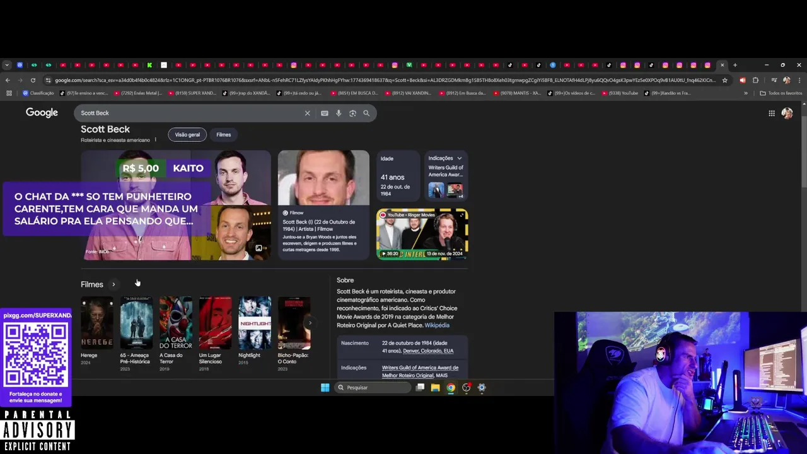Screen dimensions: 807x454
Task: Open the site information icon in address bar
Action: (x=48, y=80)
